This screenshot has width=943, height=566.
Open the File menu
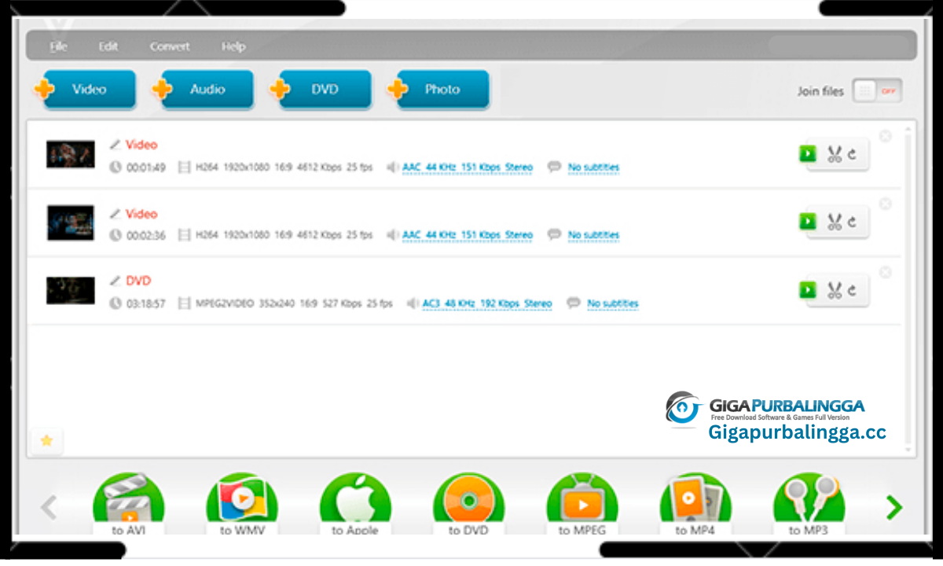point(59,46)
